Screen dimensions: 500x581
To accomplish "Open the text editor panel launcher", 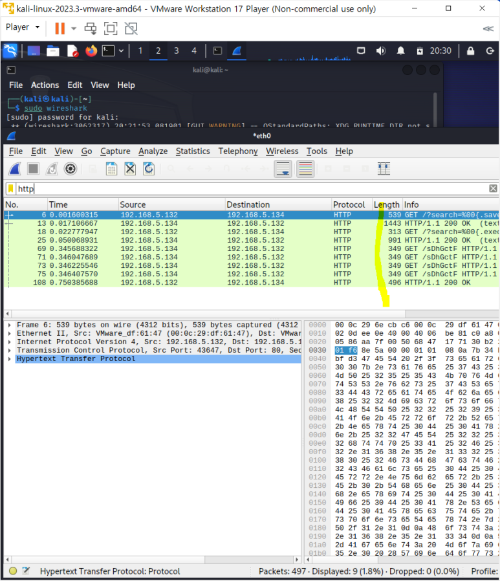I will 72,50.
